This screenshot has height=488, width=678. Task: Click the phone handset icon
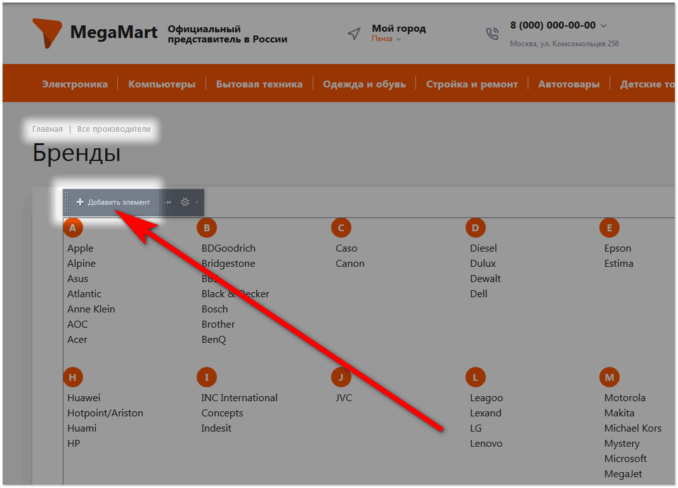click(492, 34)
